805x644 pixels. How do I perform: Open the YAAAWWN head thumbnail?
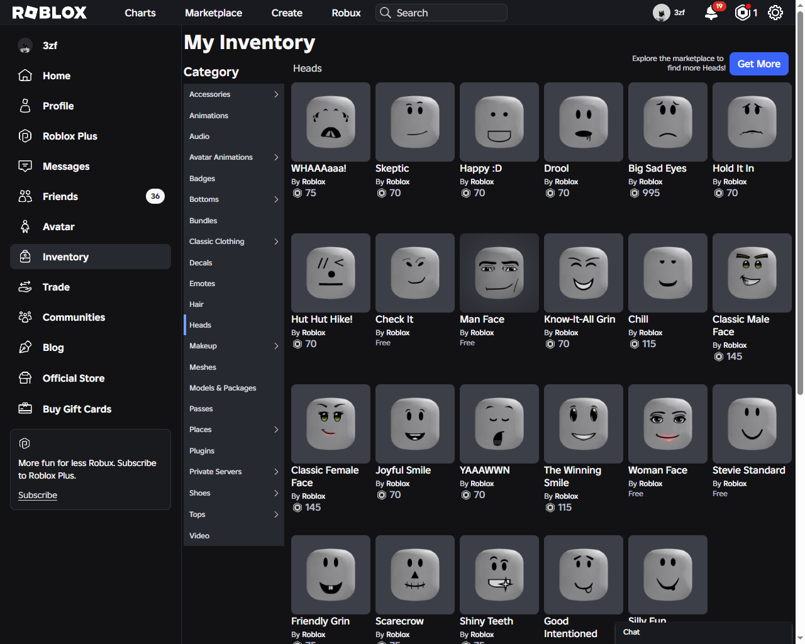[x=499, y=424]
